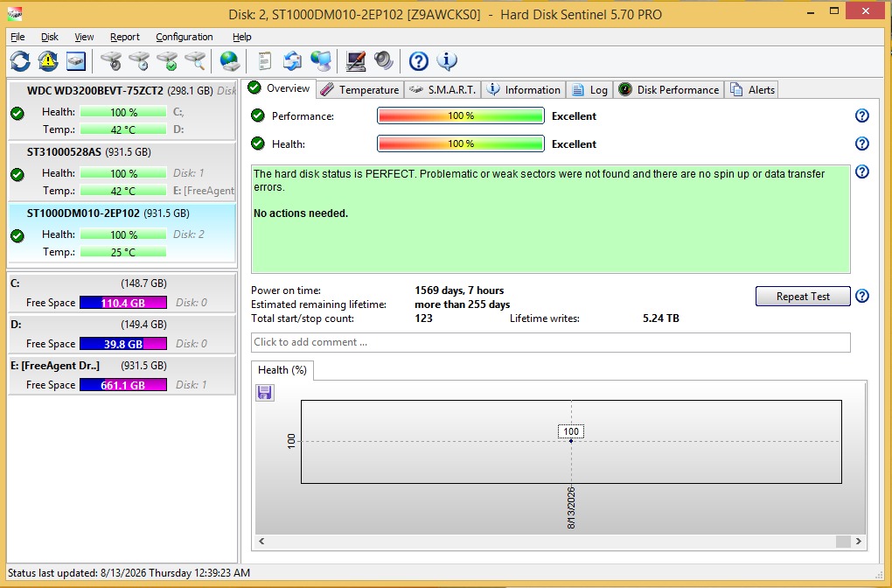Click the help icon beside Performance bar
892x588 pixels.
point(862,115)
